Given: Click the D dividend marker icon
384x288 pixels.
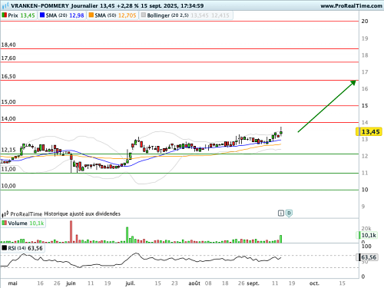Looking at the screenshot, I should coord(289,214).
